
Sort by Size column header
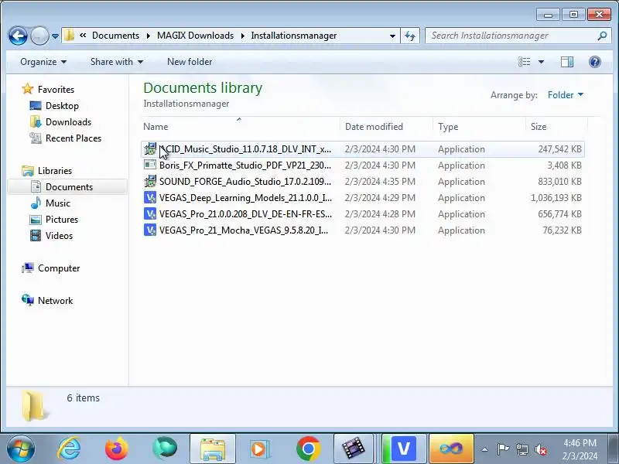point(556,127)
